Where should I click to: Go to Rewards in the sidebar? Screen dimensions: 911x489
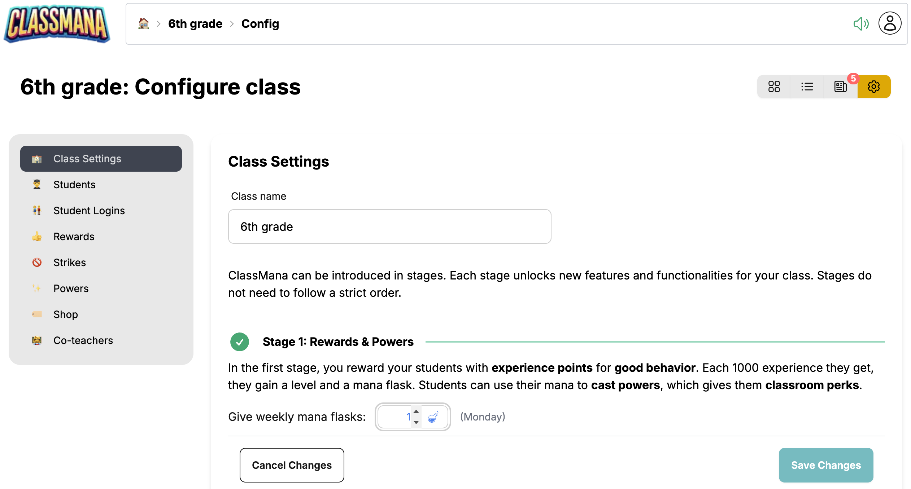tap(74, 237)
